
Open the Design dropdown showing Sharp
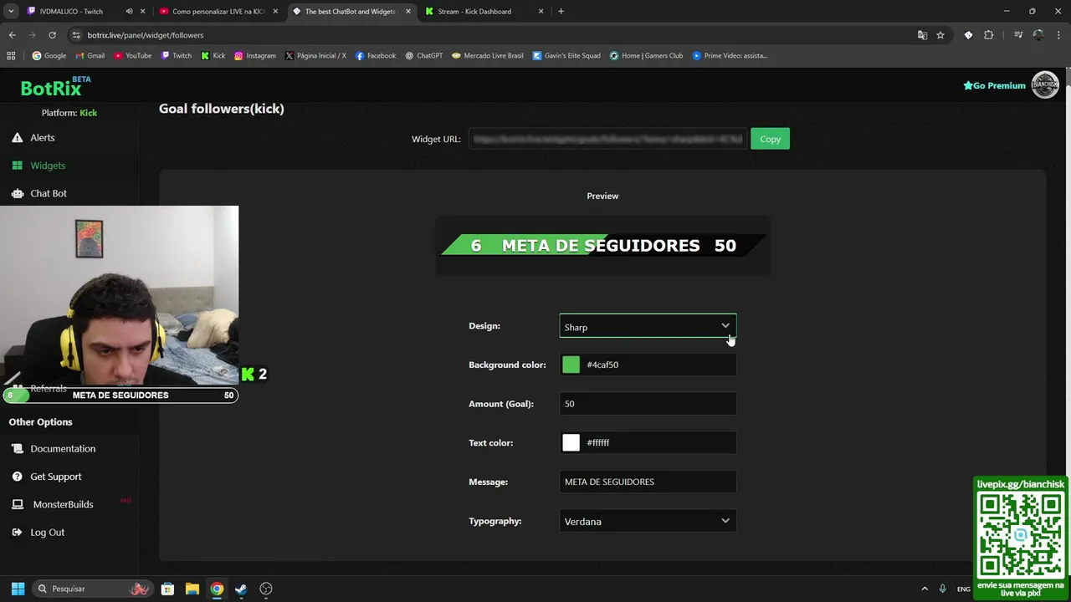tap(648, 327)
